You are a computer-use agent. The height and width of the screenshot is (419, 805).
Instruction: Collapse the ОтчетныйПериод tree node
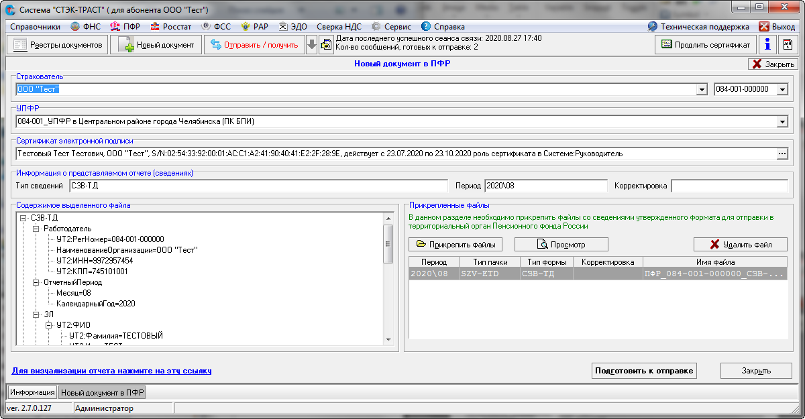click(x=36, y=282)
